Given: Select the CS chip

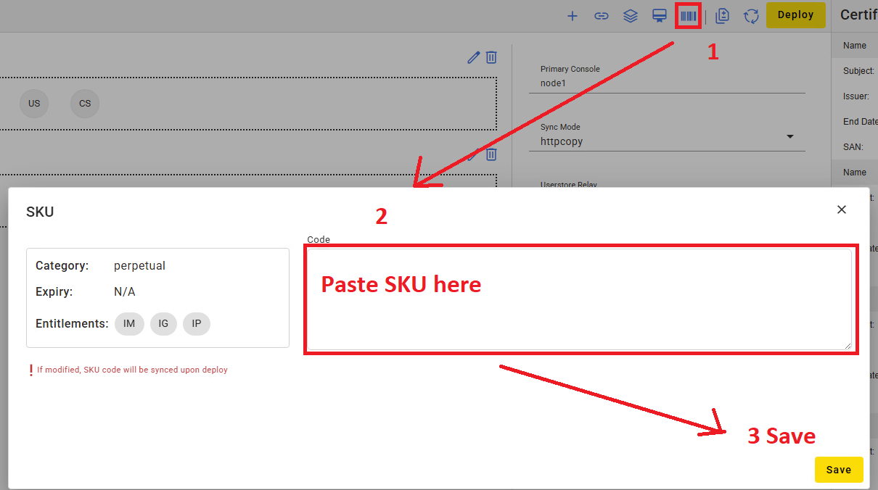Looking at the screenshot, I should [85, 104].
